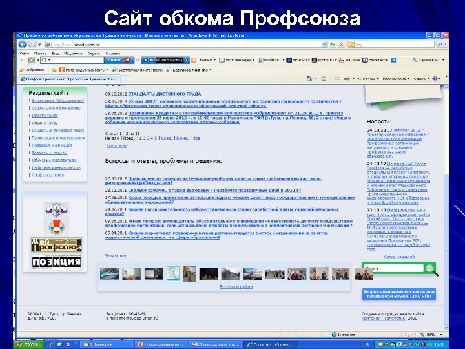Open the Все статьи link

[117, 145]
